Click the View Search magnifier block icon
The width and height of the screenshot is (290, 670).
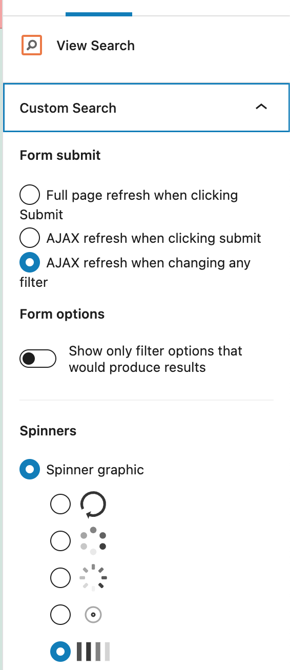click(x=32, y=45)
